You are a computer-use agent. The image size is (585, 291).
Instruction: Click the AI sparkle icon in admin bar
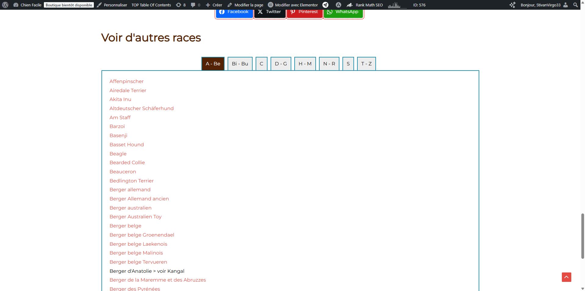(x=512, y=5)
